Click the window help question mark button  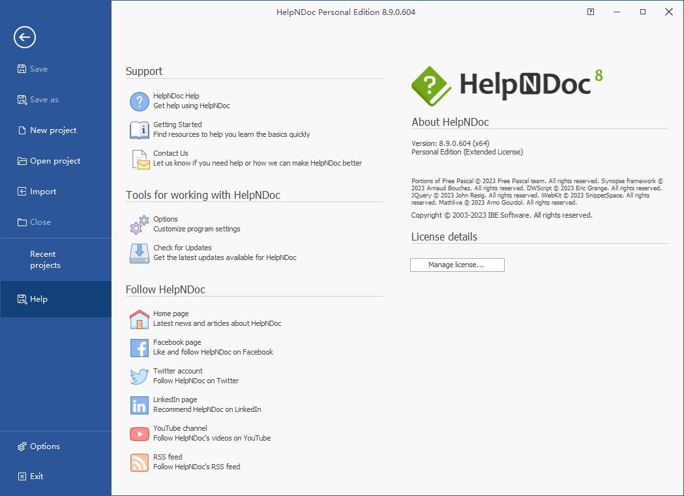pyautogui.click(x=590, y=12)
